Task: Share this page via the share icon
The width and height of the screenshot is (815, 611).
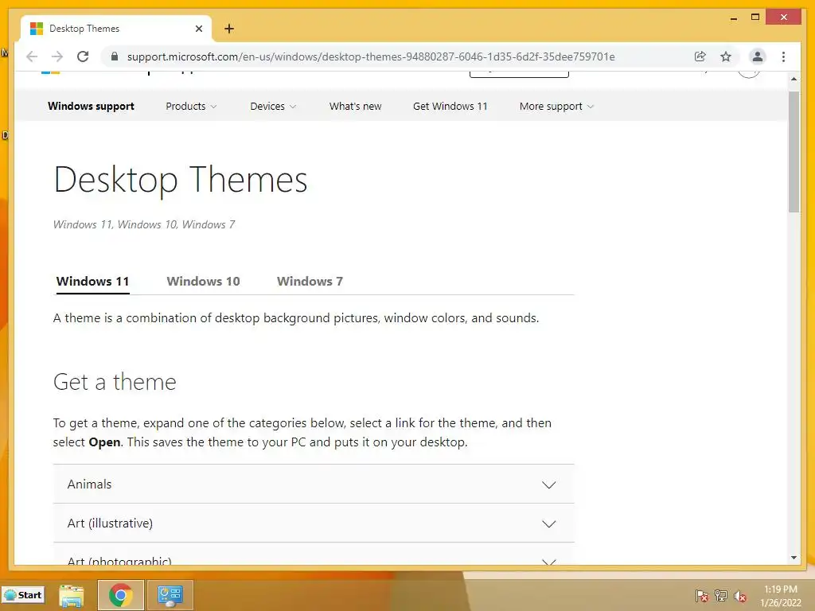Action: [700, 56]
